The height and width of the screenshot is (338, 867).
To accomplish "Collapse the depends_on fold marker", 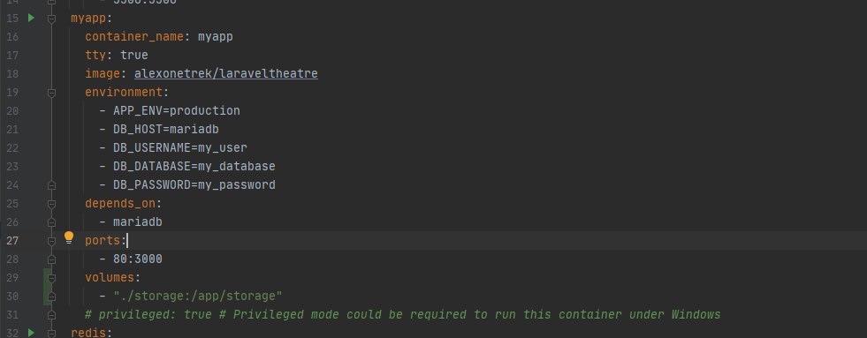I will click(51, 204).
